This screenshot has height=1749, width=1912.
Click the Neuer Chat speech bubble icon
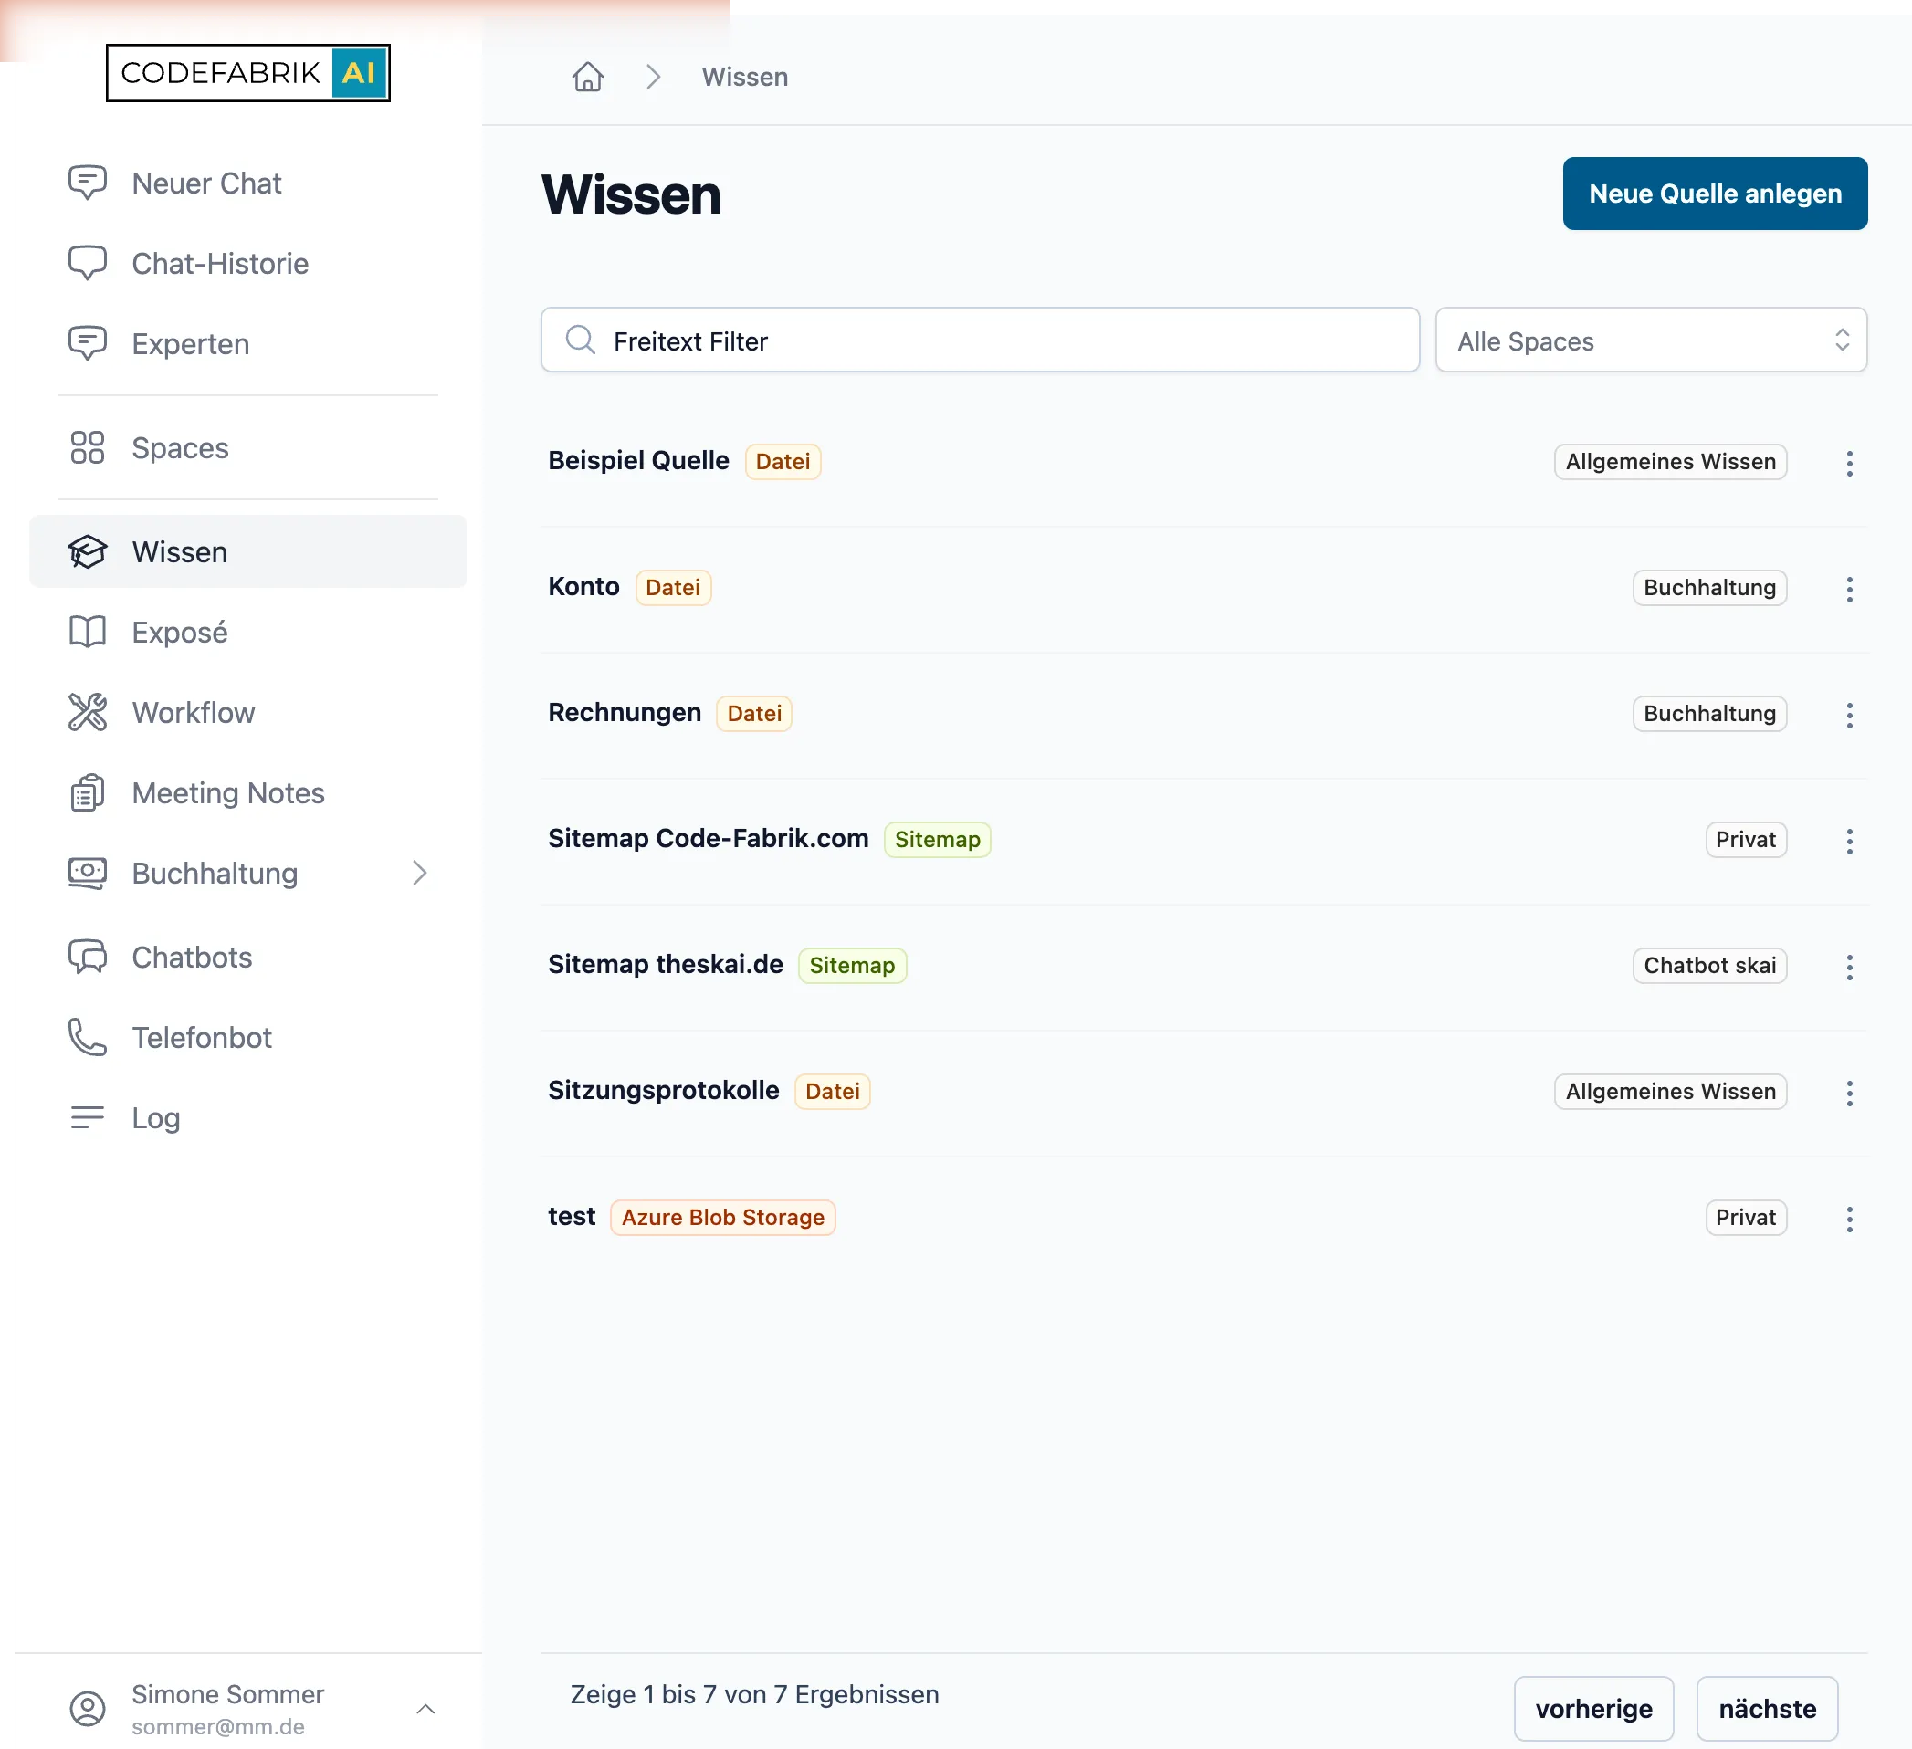[88, 183]
